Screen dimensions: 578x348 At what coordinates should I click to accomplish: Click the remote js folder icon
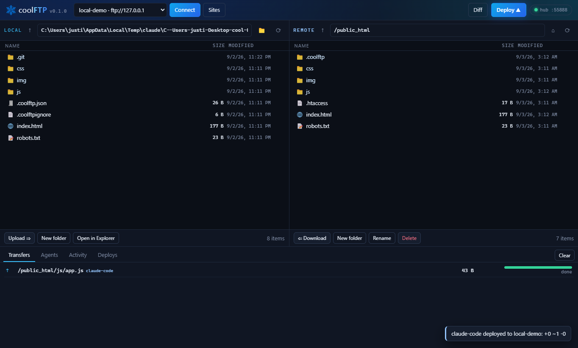(300, 92)
